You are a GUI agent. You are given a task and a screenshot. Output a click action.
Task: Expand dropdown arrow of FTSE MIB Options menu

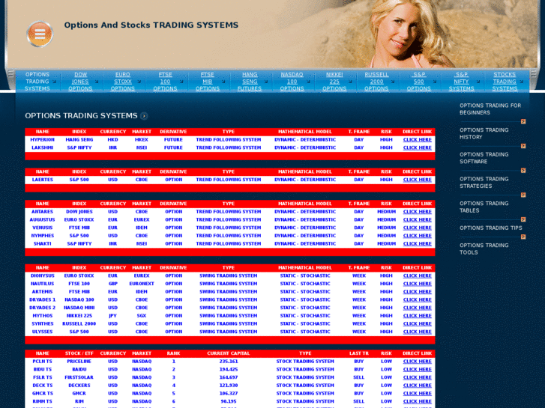click(223, 82)
